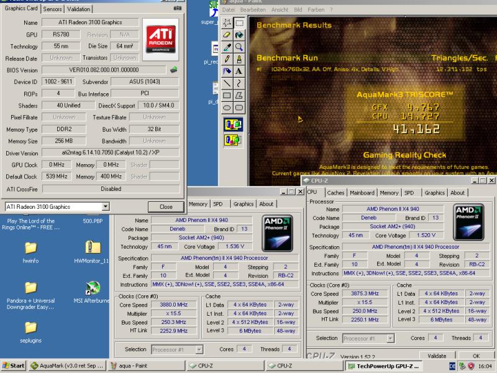Open the Mainboard tab in front CPU-Z

(362, 193)
